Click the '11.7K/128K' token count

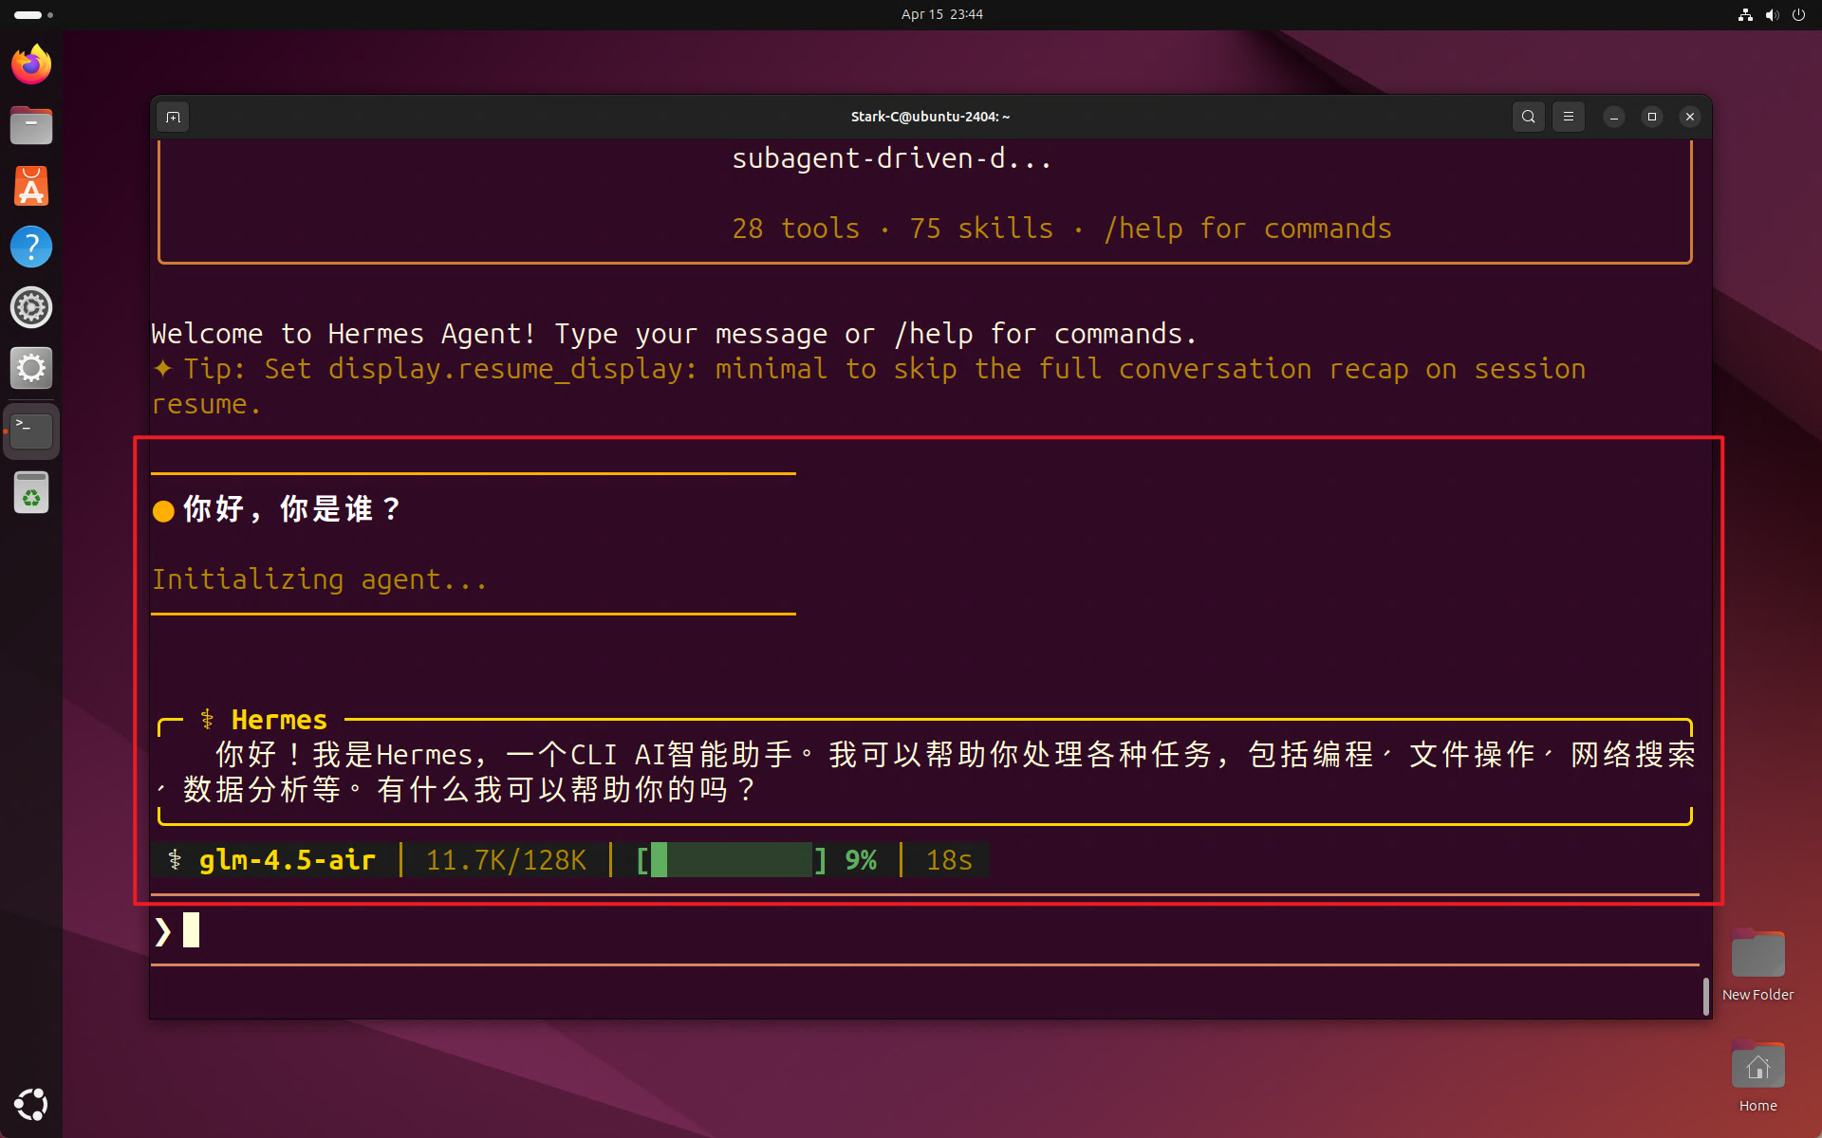[506, 860]
